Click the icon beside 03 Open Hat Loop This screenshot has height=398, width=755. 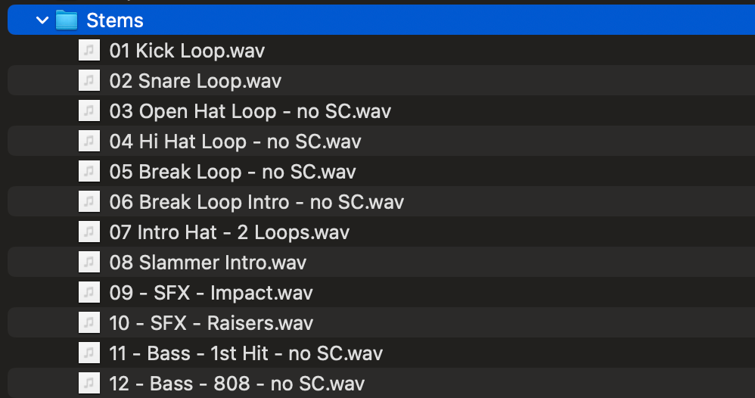[x=89, y=111]
